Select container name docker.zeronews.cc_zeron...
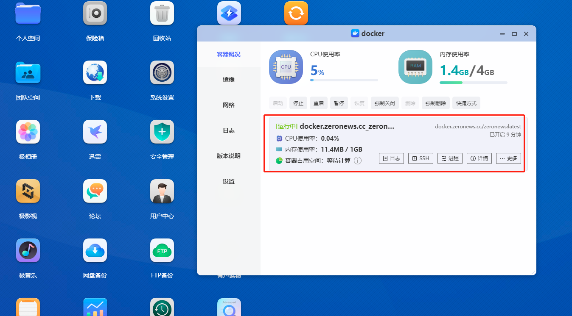This screenshot has height=316, width=572. pyautogui.click(x=347, y=126)
